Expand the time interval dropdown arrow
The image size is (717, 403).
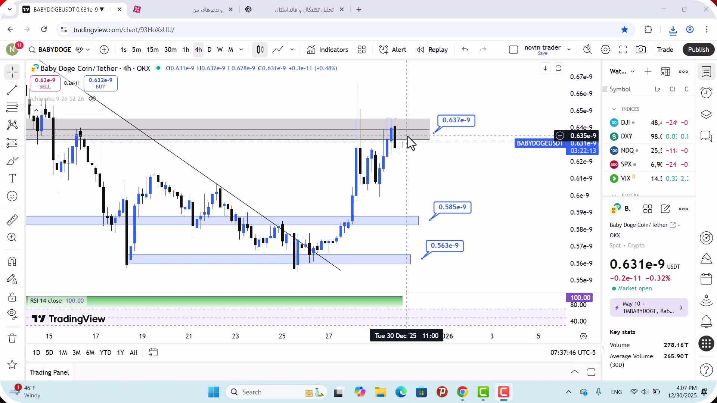241,50
